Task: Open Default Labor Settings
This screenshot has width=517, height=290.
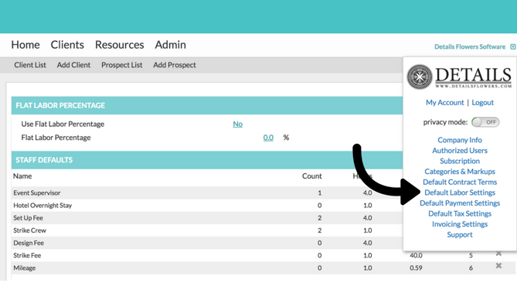Action: coord(460,193)
